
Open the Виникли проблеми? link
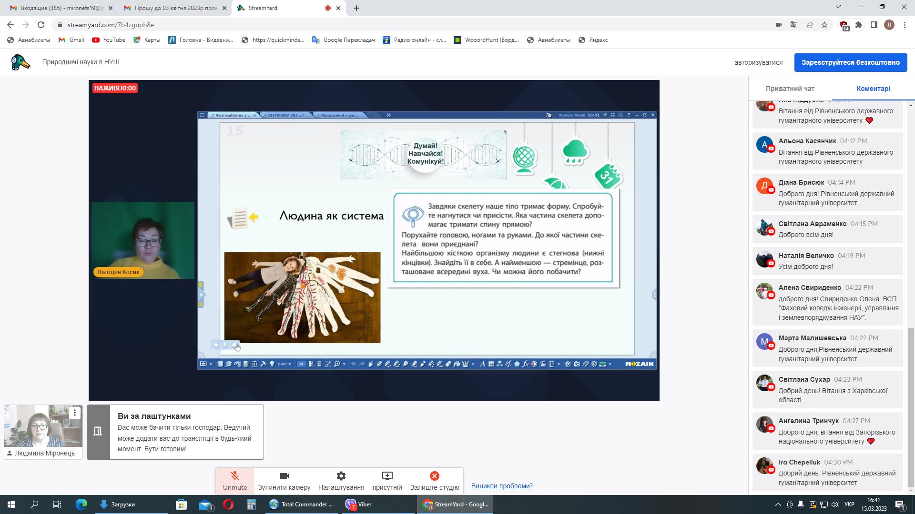pos(502,486)
